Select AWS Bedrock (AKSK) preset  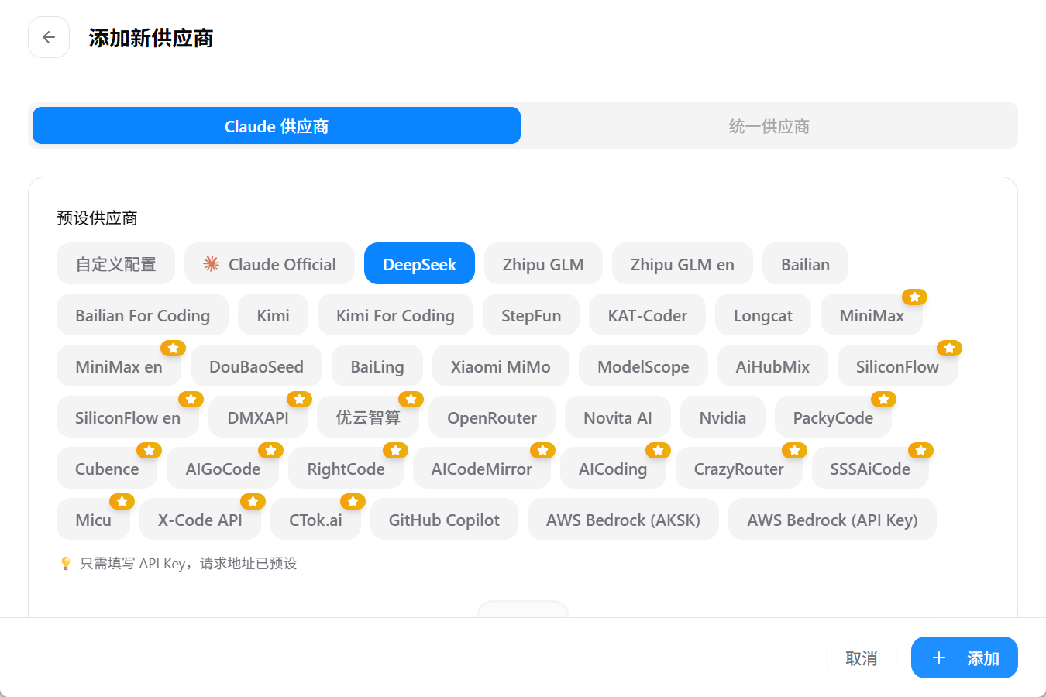pyautogui.click(x=623, y=520)
